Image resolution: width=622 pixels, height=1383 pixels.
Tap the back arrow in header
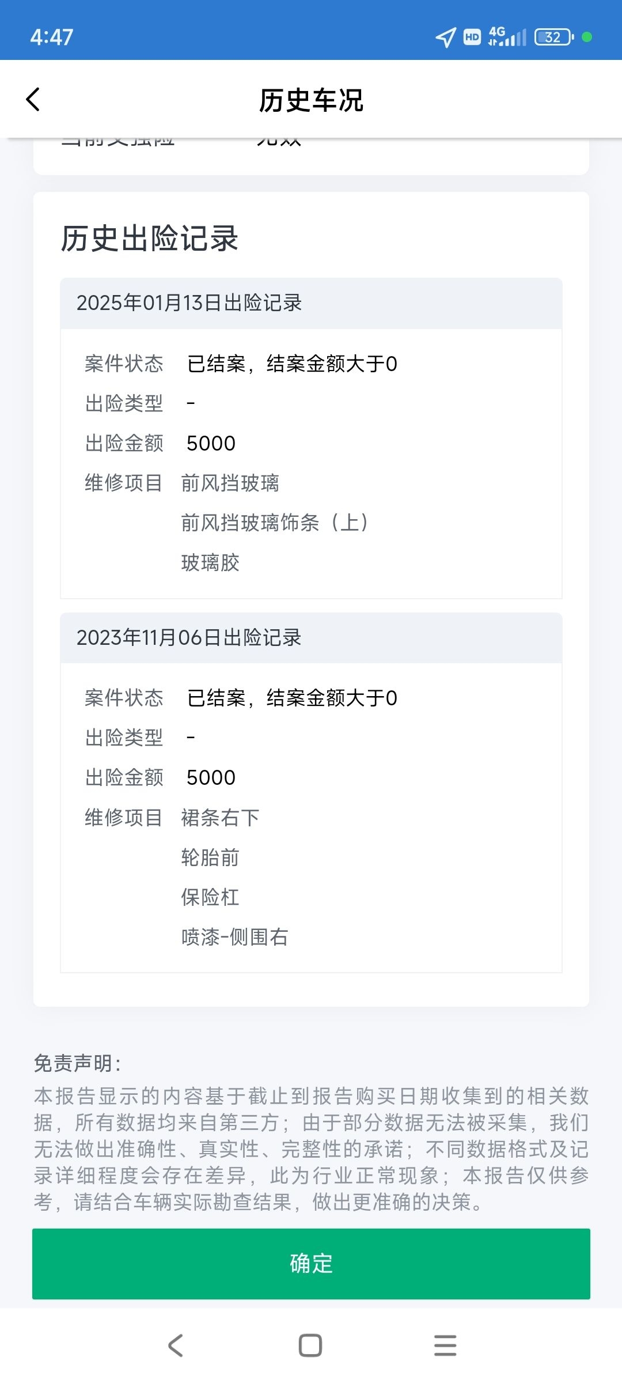point(33,100)
